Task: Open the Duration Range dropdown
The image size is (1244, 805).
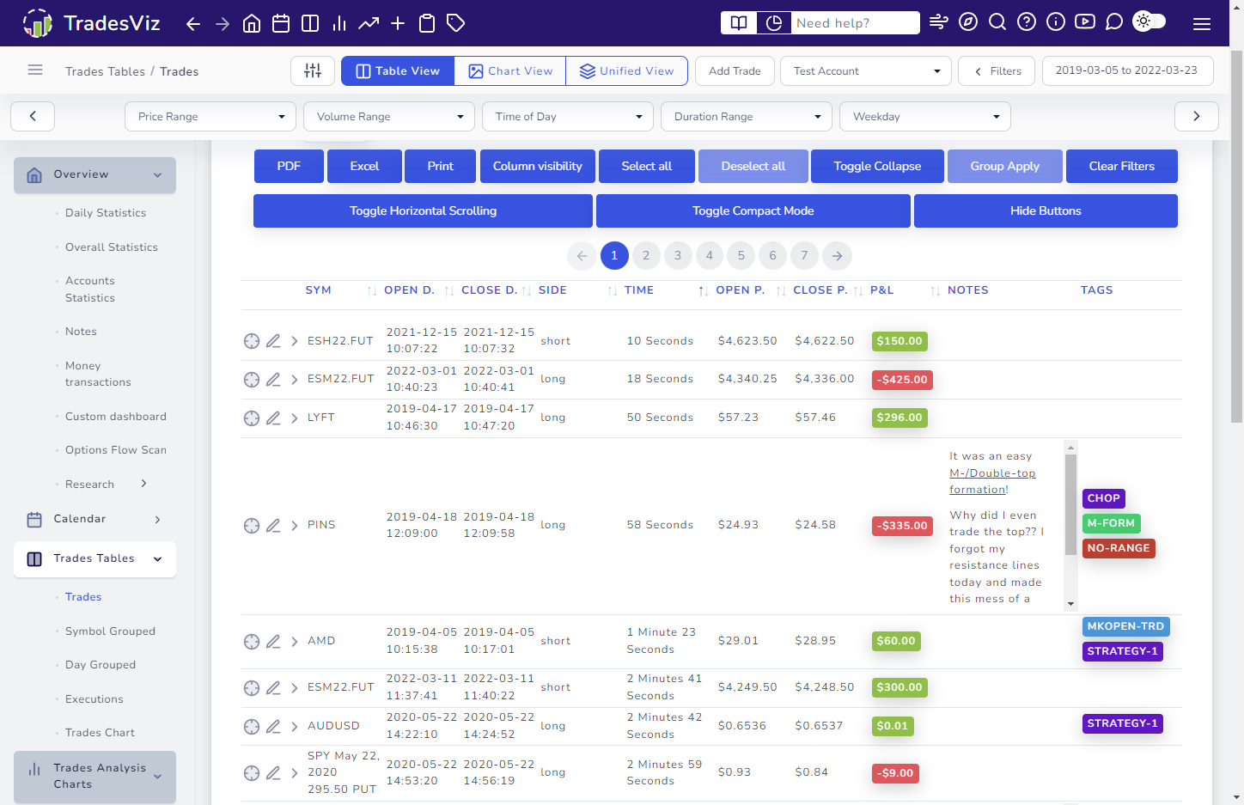Action: point(747,117)
